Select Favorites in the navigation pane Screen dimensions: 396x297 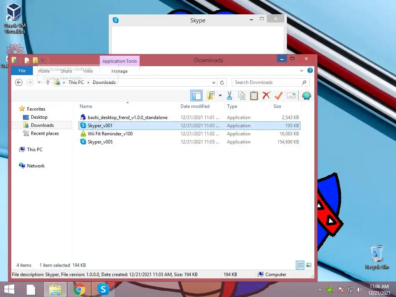tap(36, 109)
